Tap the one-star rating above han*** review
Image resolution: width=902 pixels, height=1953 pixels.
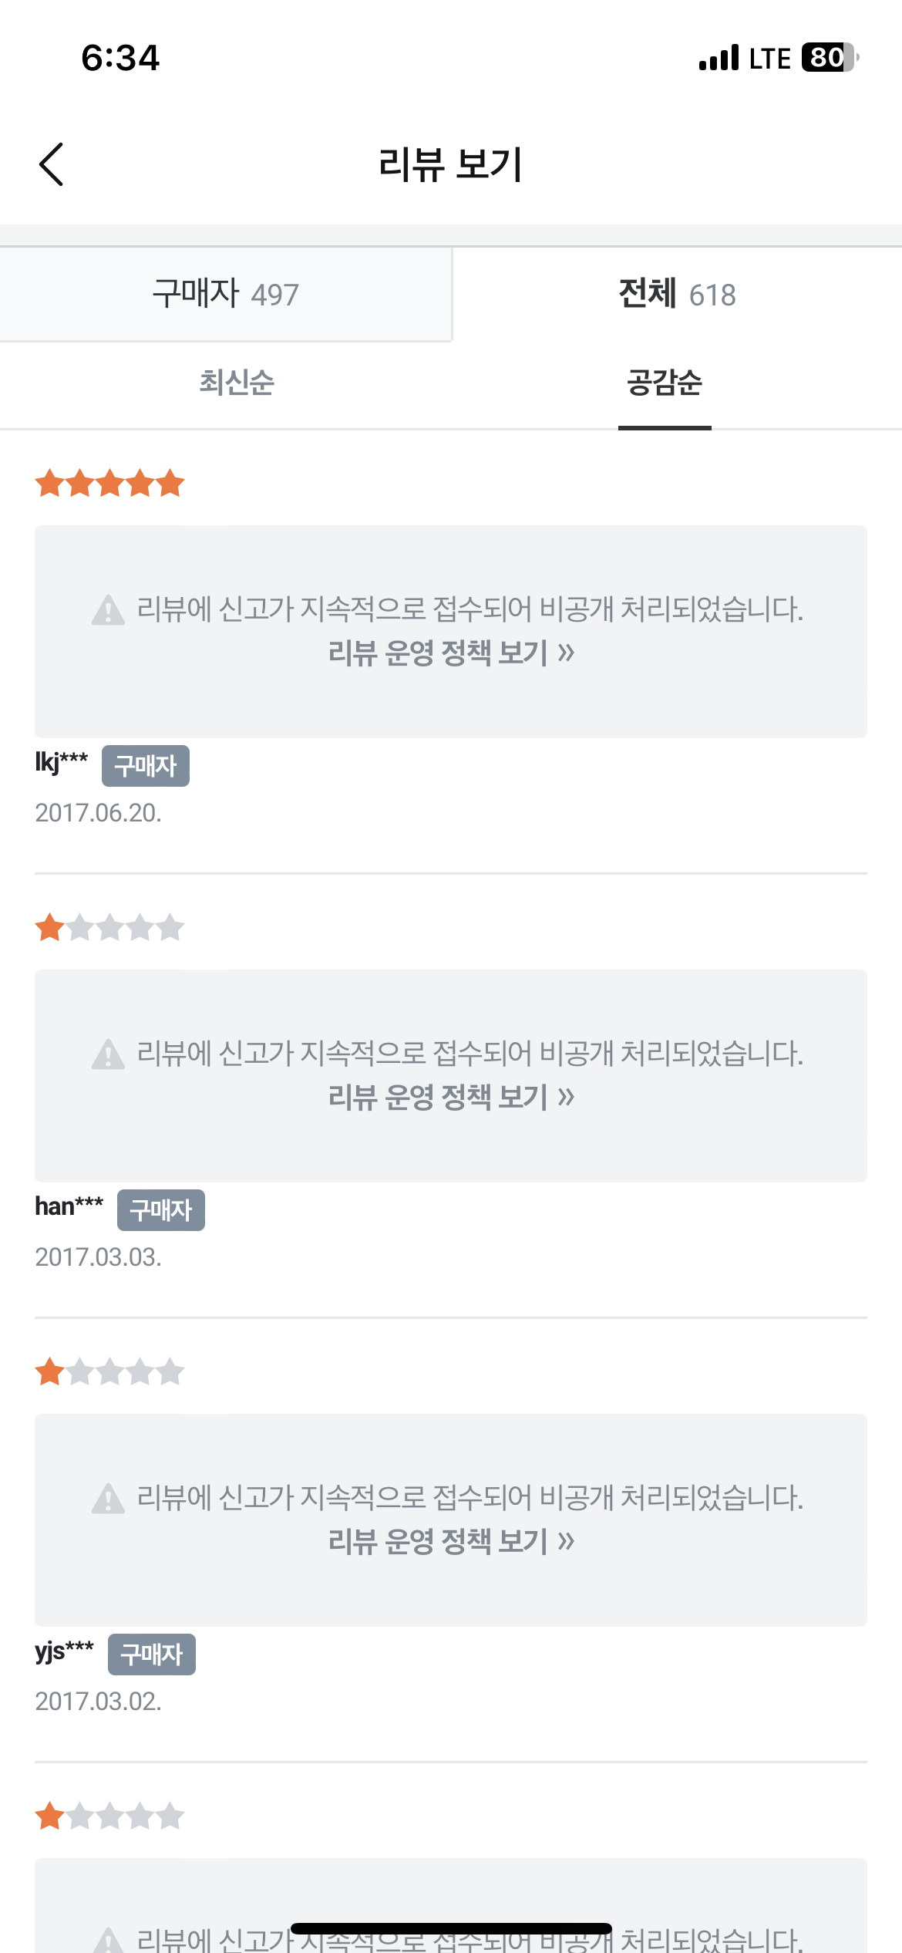point(109,928)
